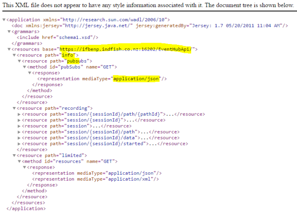Collapse the response node under pubSubs method
Screen dimensions: 297x214
(x=29, y=73)
